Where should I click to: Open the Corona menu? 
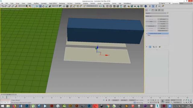(114, 3)
